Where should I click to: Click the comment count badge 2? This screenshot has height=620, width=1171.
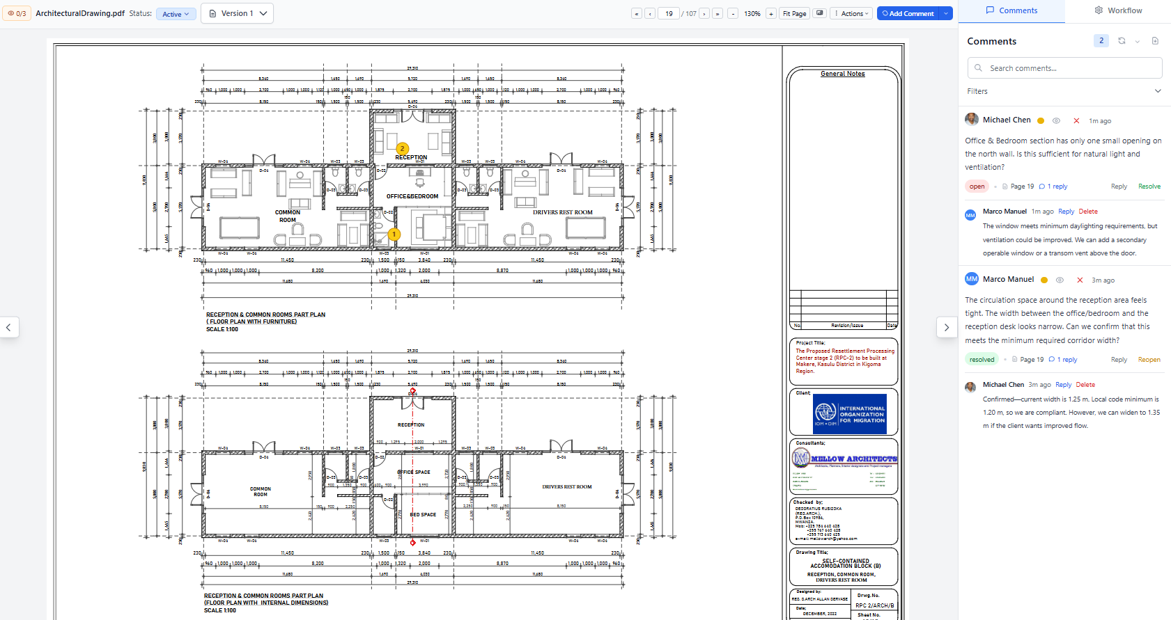(x=1101, y=40)
